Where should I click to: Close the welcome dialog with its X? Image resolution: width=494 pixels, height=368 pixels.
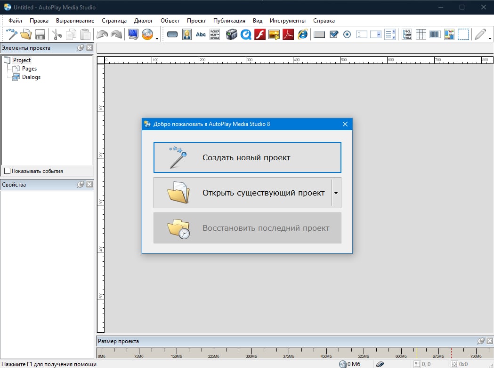point(345,124)
